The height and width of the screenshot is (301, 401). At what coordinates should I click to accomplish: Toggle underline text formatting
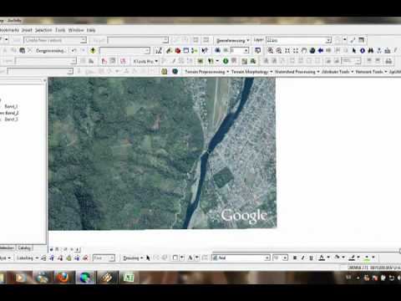[311, 258]
